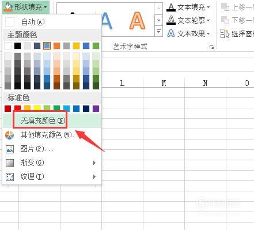This screenshot has width=254, height=230.
Task: Select column L header
Action: pyautogui.click(x=122, y=83)
